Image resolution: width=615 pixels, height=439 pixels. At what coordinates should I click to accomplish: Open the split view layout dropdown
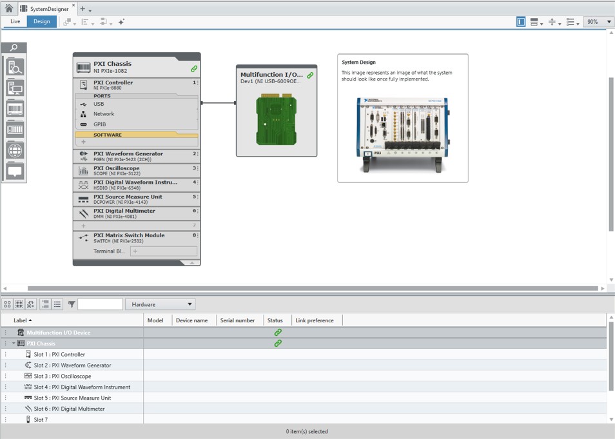point(536,22)
